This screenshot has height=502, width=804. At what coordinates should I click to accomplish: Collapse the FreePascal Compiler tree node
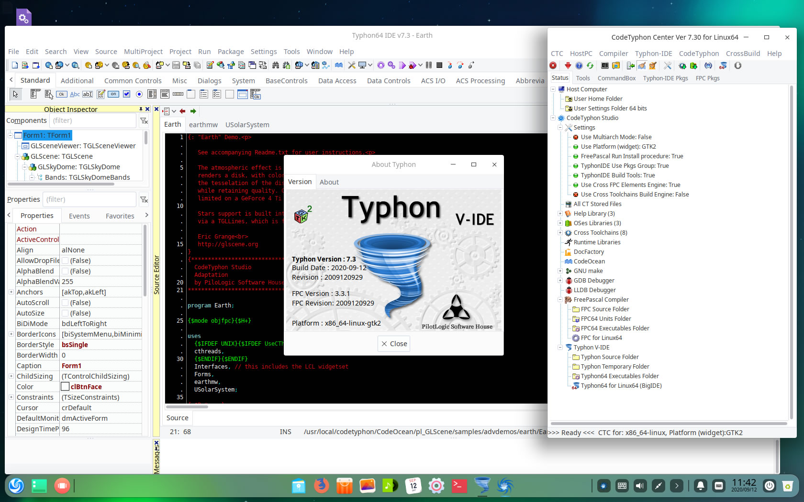click(x=560, y=299)
